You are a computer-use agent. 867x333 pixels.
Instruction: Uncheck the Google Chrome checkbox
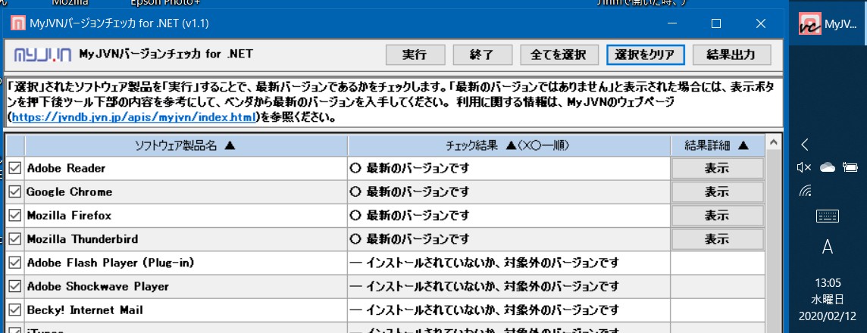click(x=15, y=191)
